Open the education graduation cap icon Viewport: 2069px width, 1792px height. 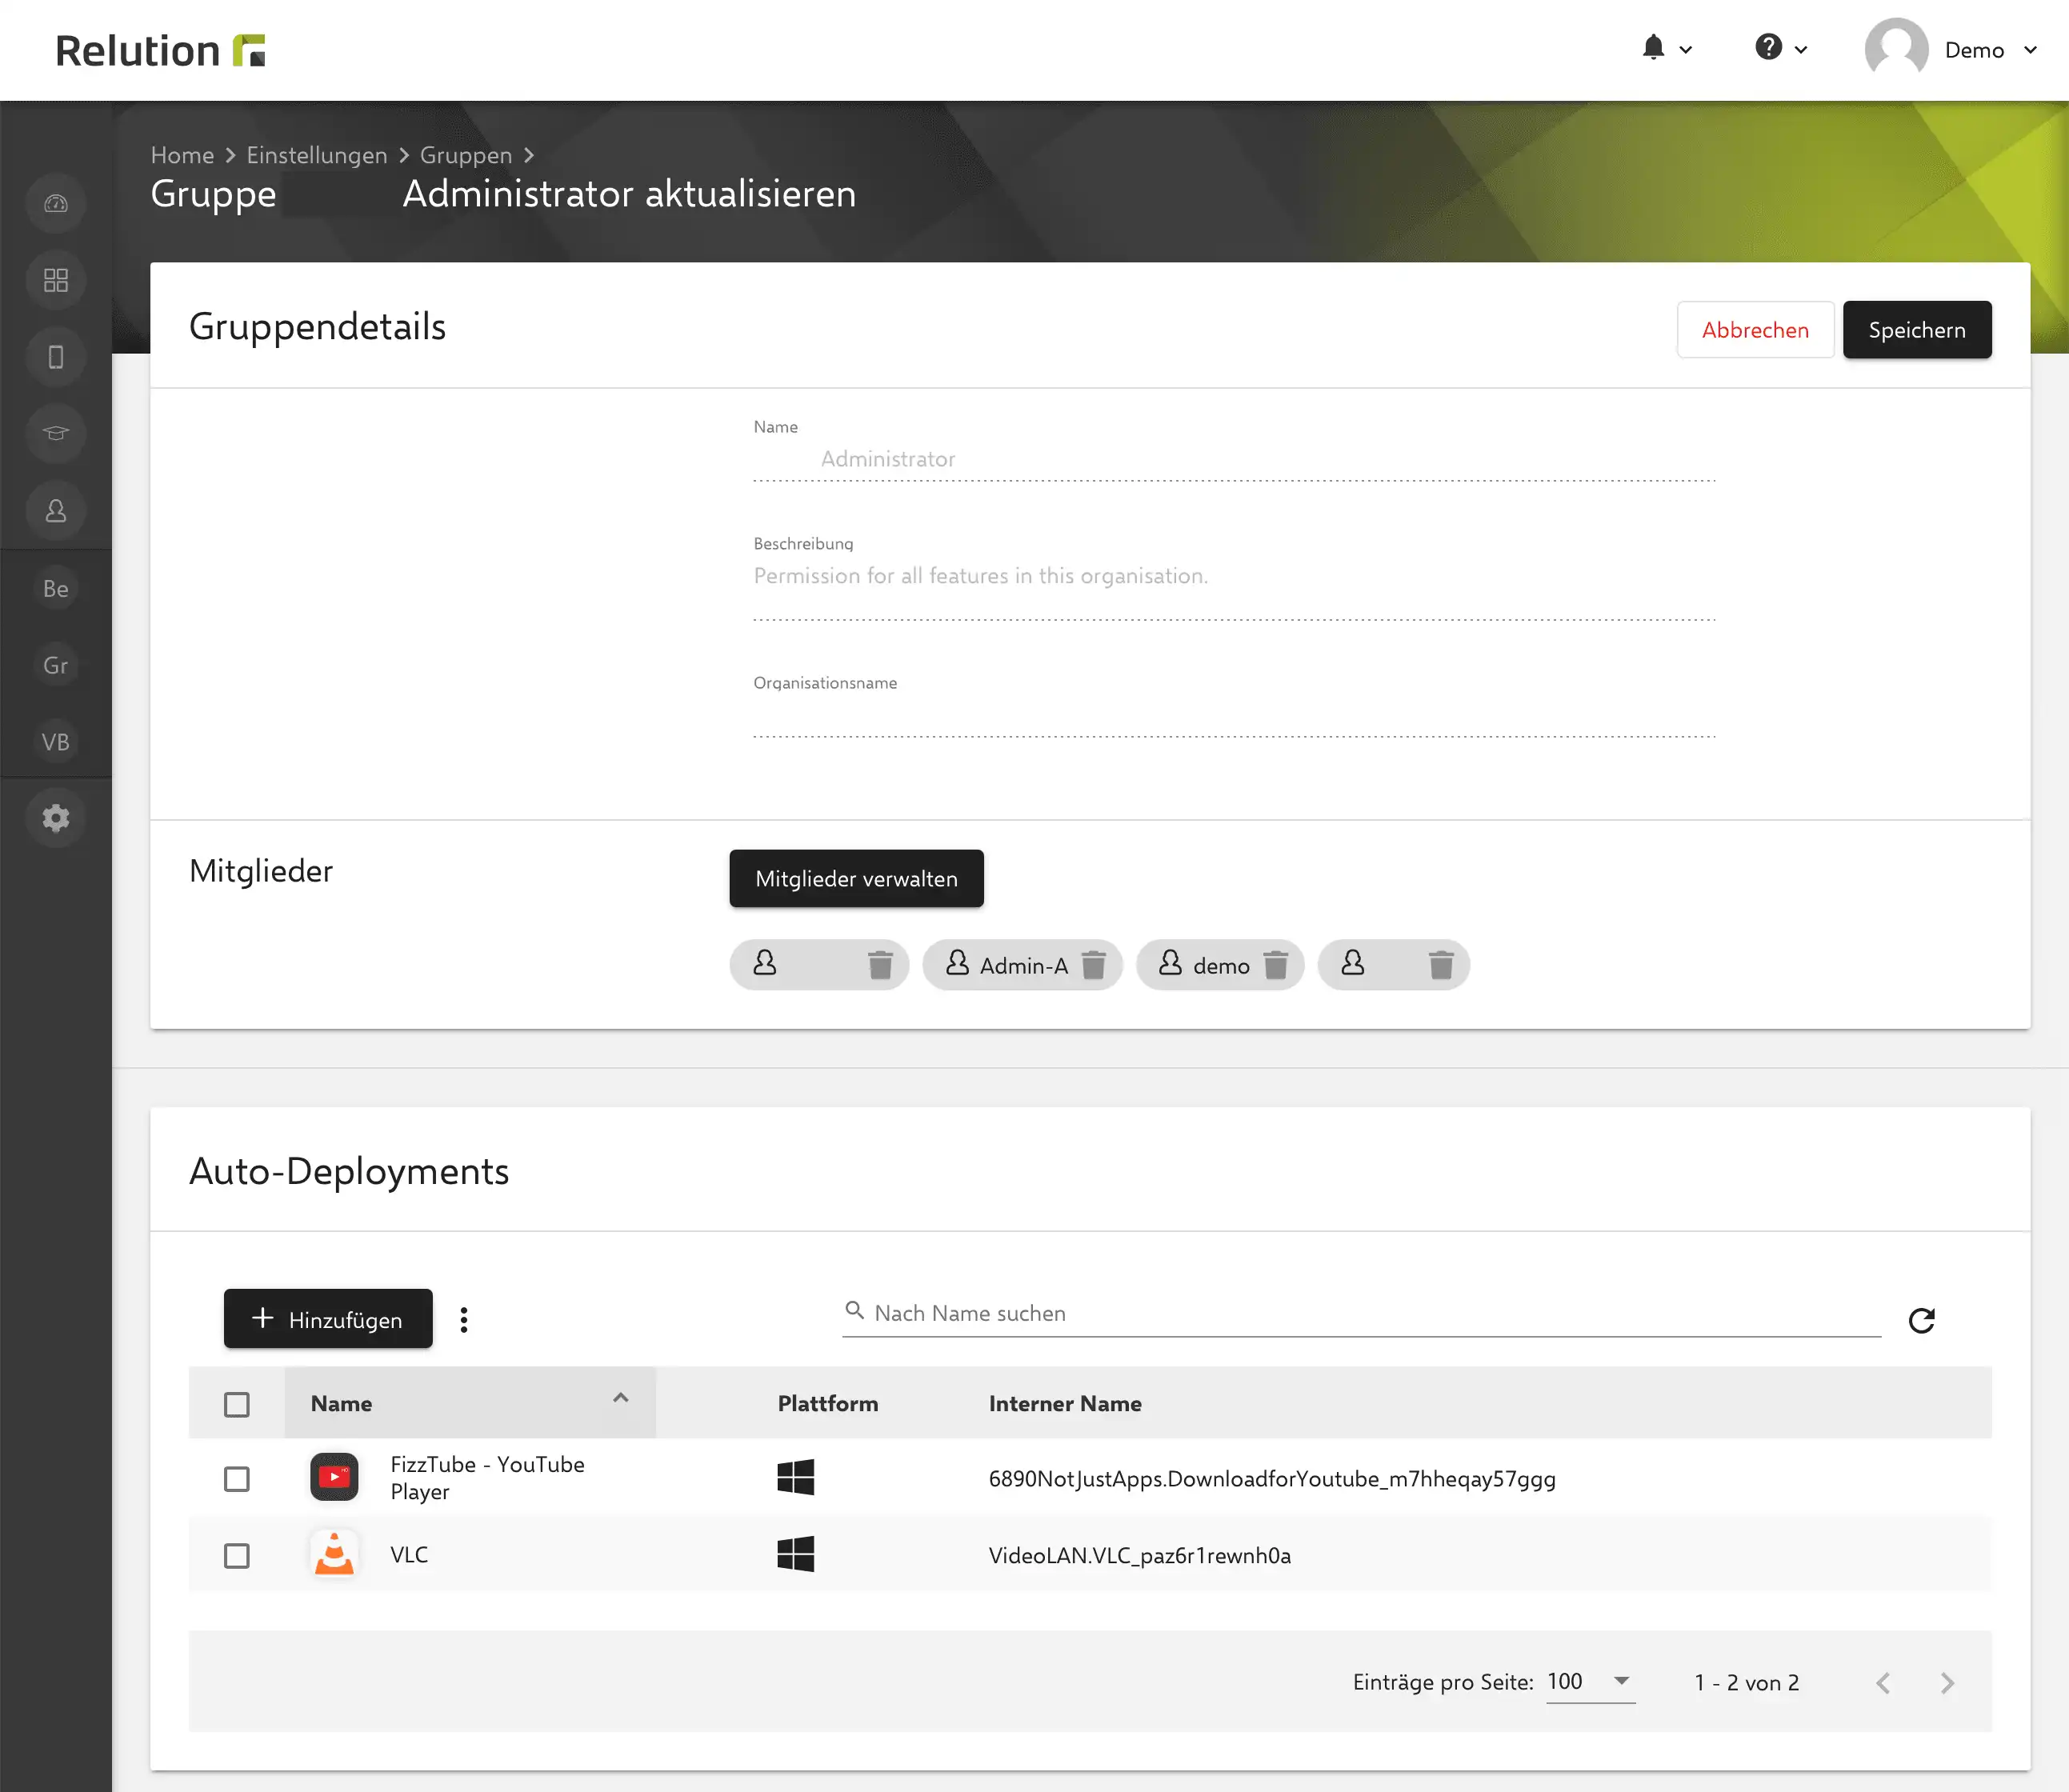pyautogui.click(x=56, y=434)
